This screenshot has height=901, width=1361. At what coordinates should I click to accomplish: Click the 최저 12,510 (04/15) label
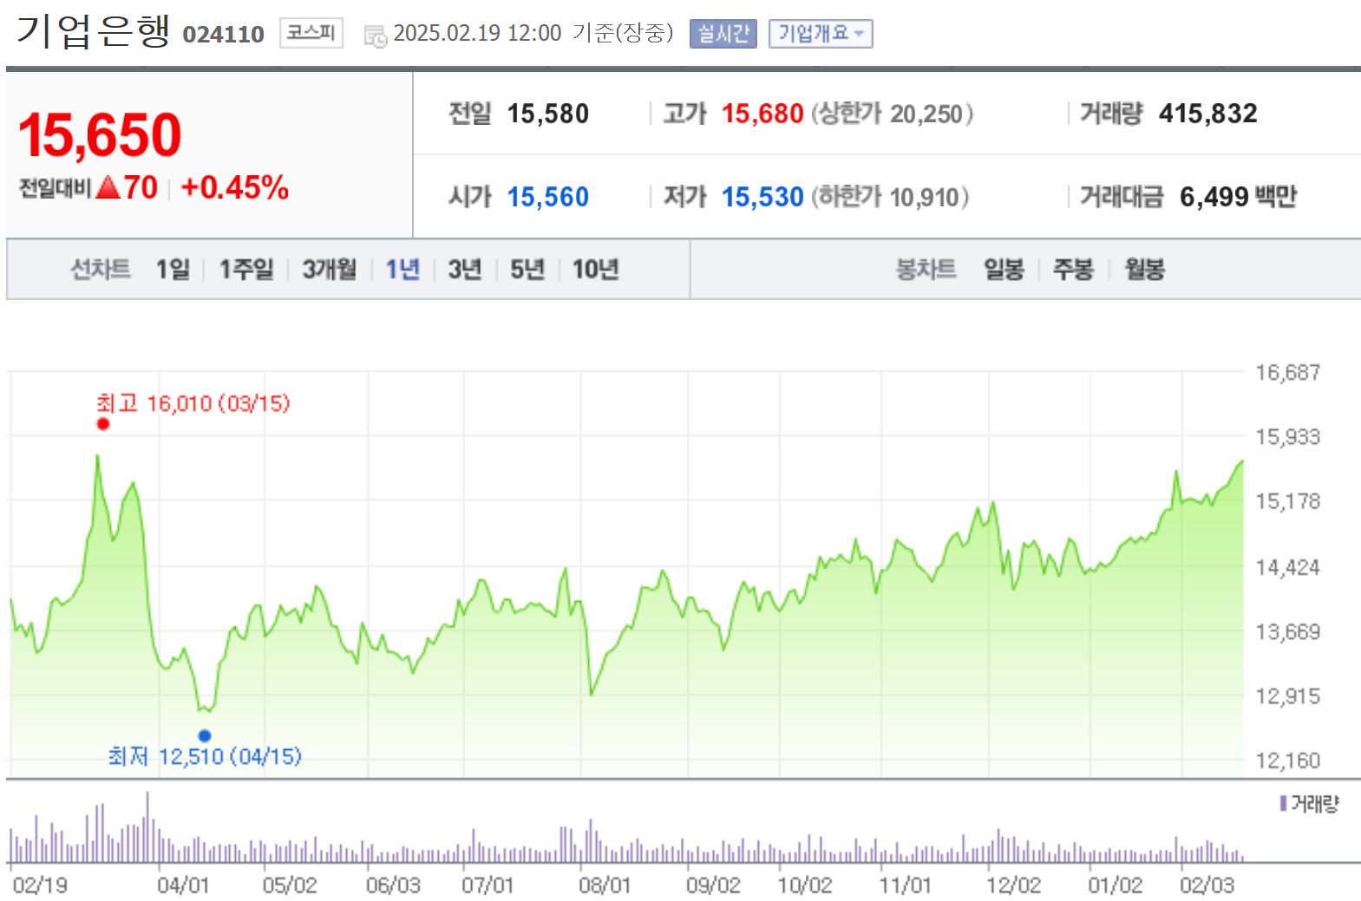tap(205, 756)
